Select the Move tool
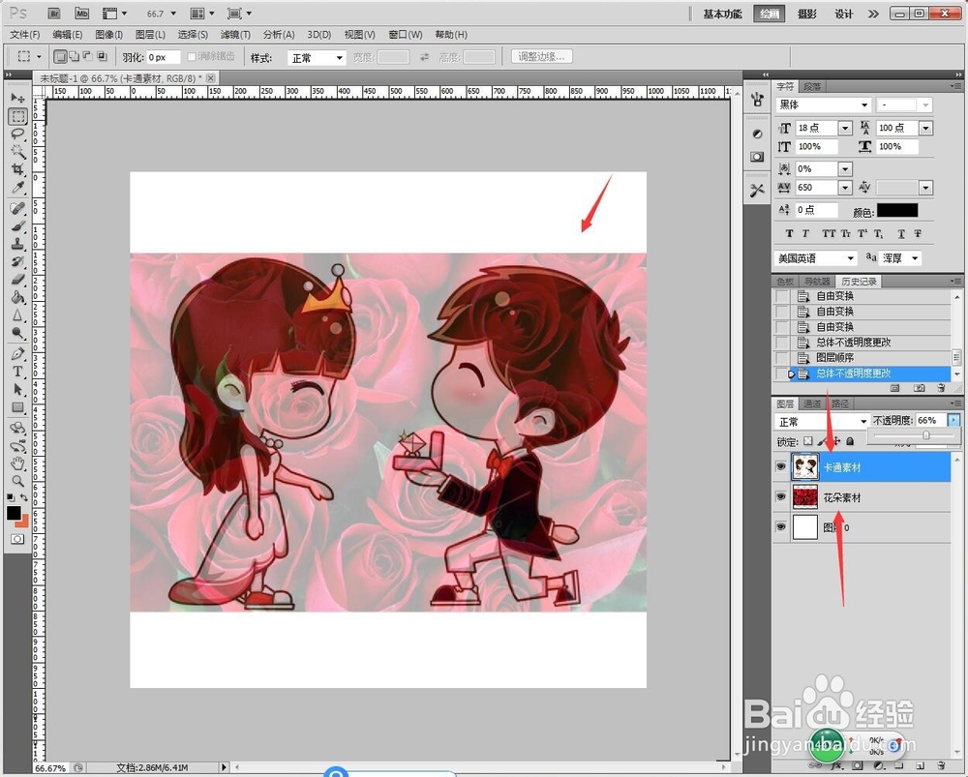 coord(17,98)
